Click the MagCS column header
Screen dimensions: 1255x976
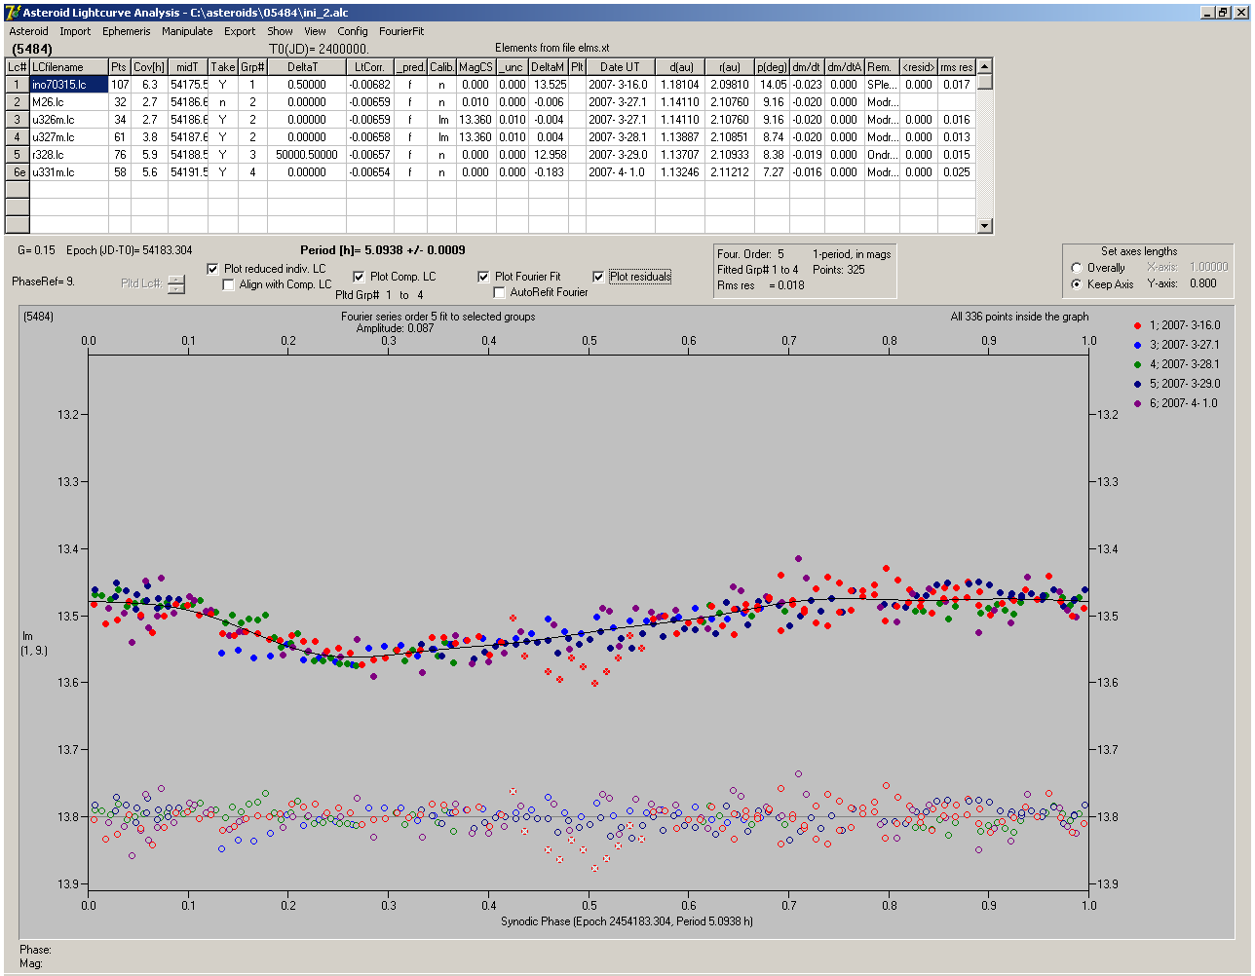(x=475, y=67)
